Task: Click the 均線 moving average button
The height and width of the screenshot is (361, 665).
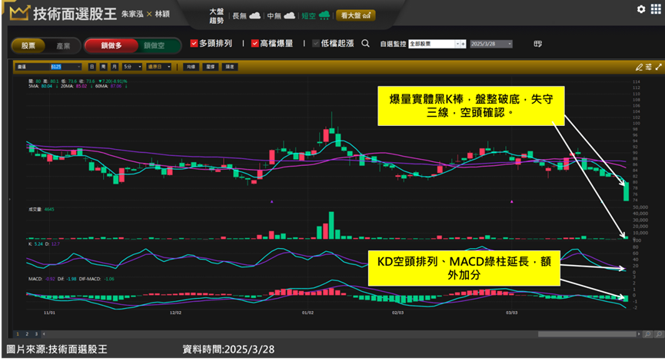Action: point(191,67)
